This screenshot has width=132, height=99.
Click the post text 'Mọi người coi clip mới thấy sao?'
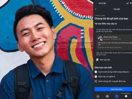(109, 43)
